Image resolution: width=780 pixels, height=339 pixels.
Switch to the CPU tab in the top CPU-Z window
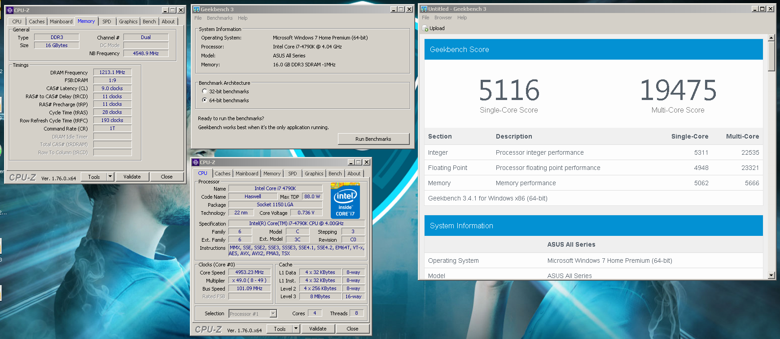(x=17, y=22)
